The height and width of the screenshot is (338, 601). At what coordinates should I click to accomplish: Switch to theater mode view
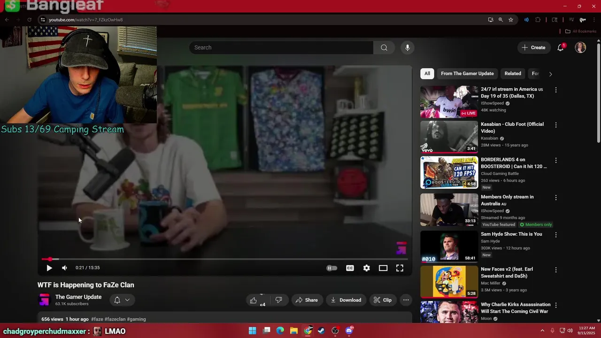(383, 268)
